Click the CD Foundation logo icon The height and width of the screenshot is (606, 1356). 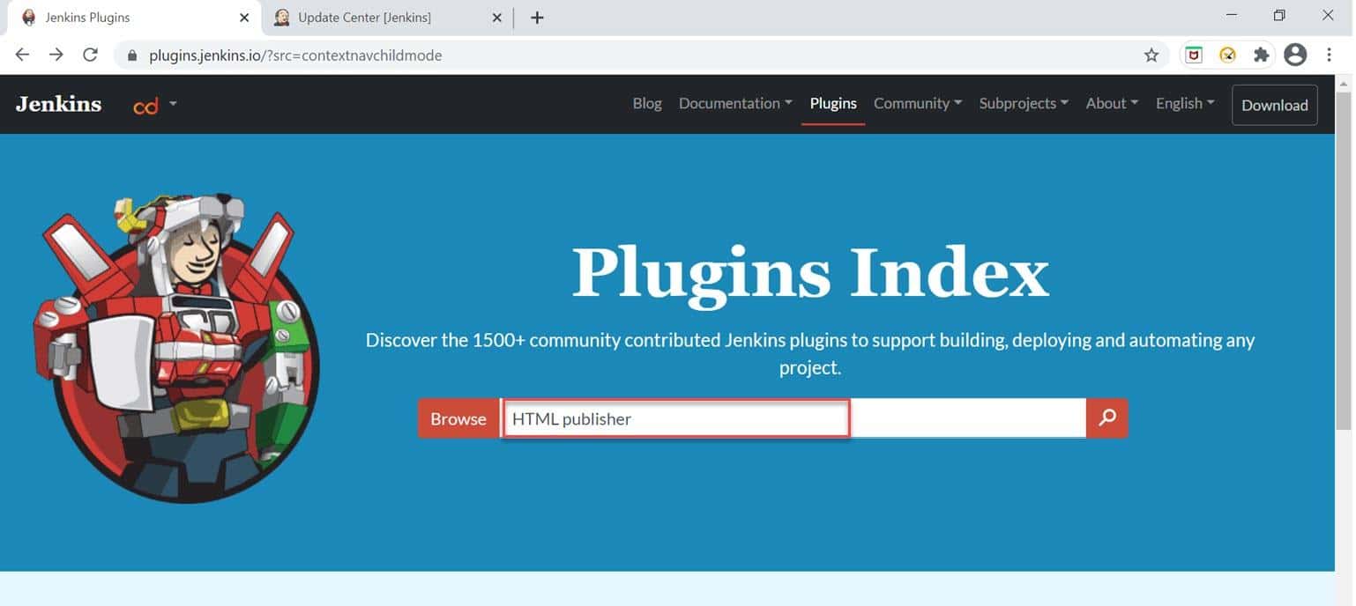click(145, 106)
